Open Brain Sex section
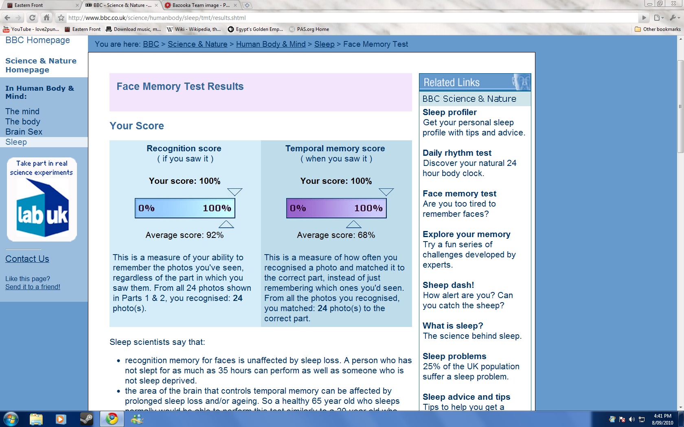 pos(24,132)
